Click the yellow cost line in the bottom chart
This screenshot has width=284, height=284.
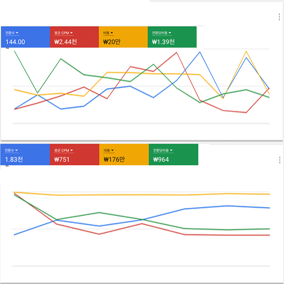click(x=142, y=195)
